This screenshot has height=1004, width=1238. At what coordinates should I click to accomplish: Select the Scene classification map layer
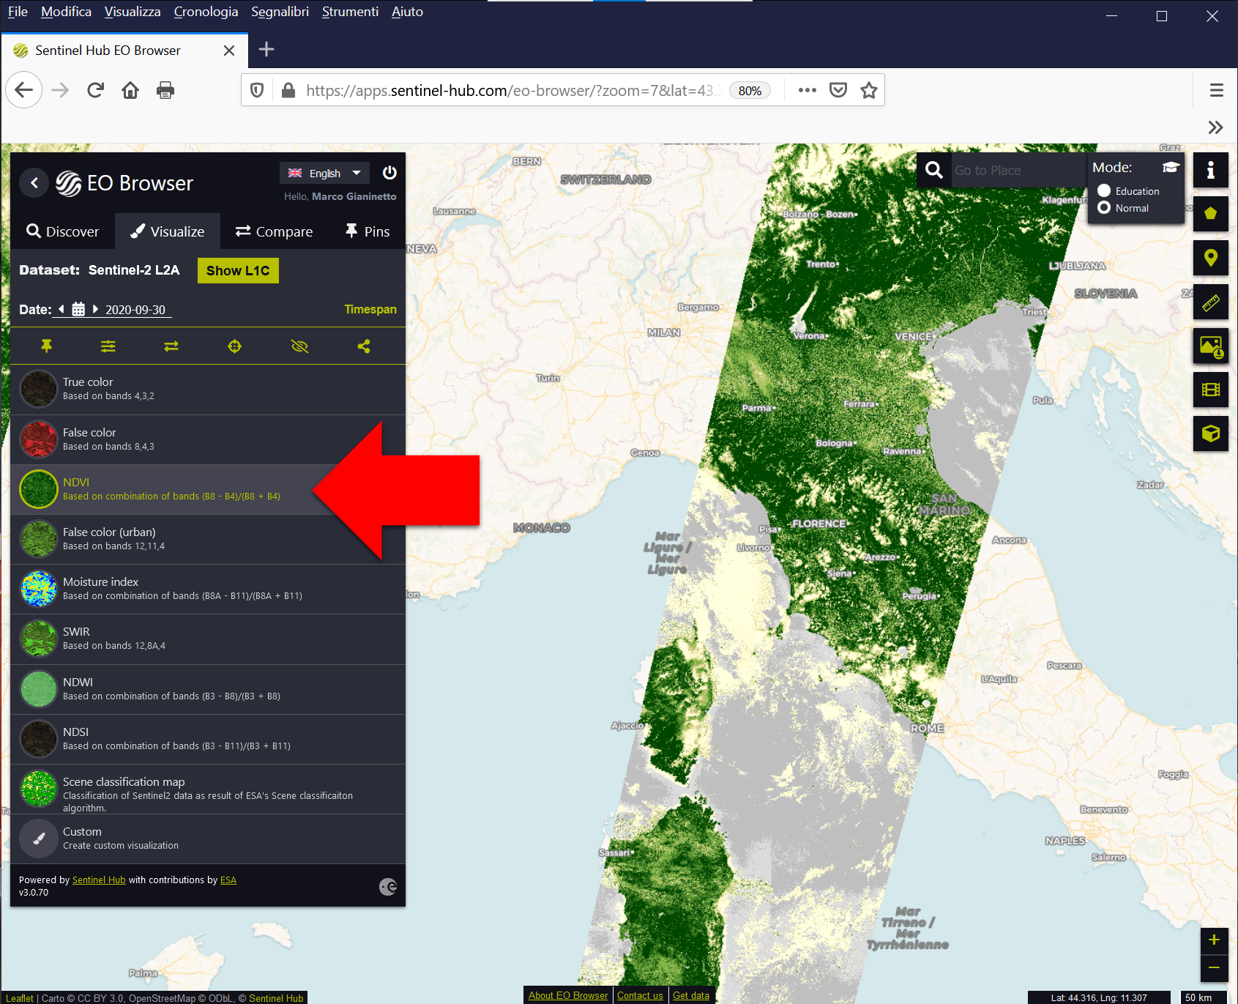coord(208,789)
